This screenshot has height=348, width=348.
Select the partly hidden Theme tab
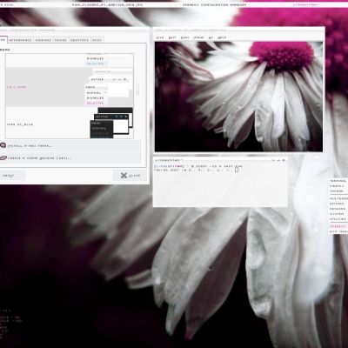(3, 40)
